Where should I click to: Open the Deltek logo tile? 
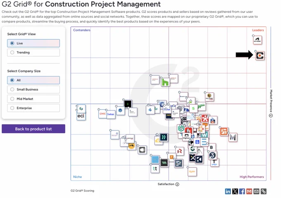click(x=111, y=114)
